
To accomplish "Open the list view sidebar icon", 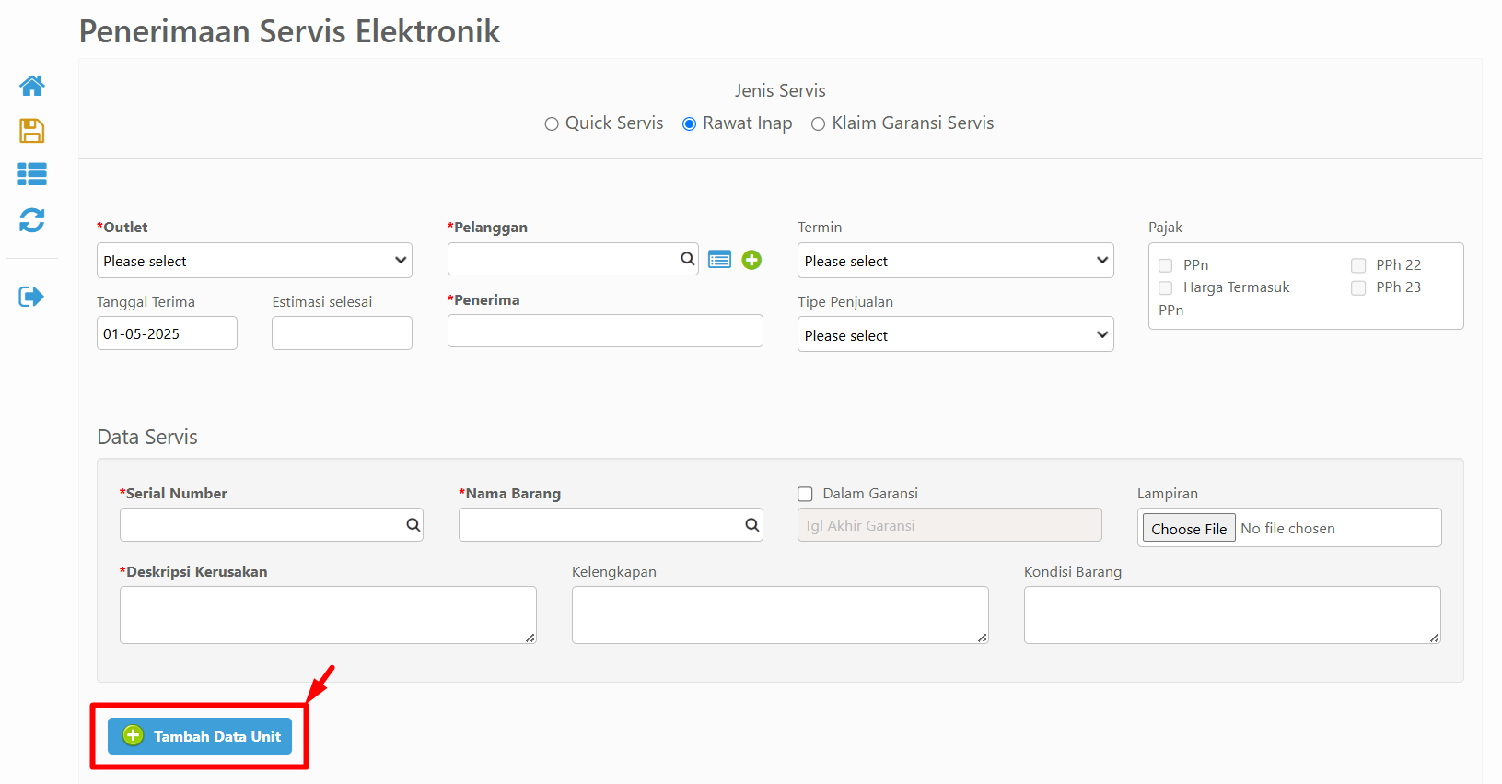I will 32,174.
